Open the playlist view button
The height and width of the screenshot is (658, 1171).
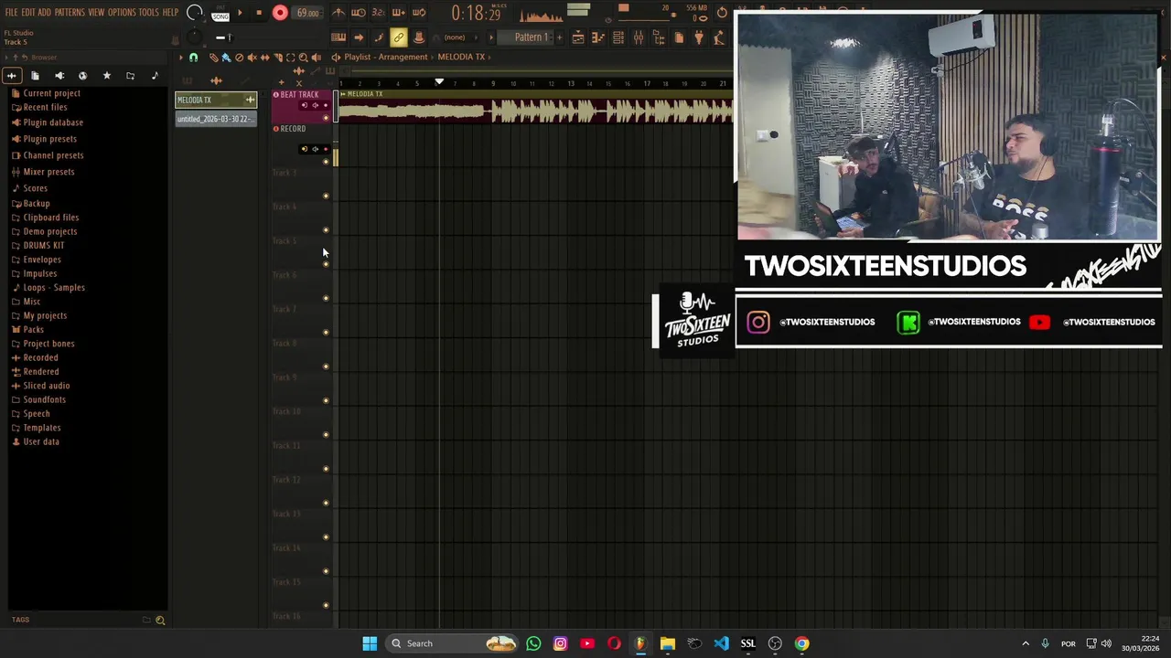(x=578, y=37)
